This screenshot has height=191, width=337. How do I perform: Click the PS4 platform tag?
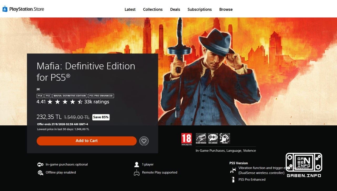coord(40,96)
